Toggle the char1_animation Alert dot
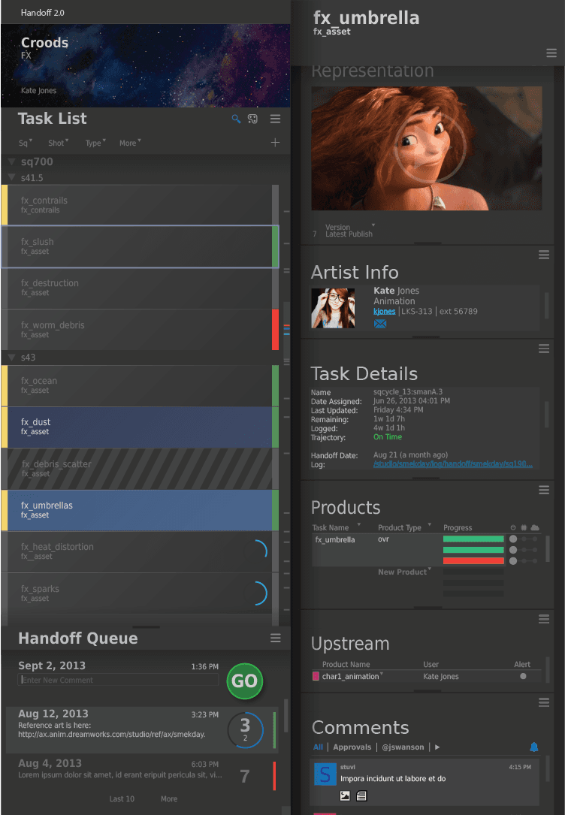Screen dimensions: 565x815 (x=523, y=676)
